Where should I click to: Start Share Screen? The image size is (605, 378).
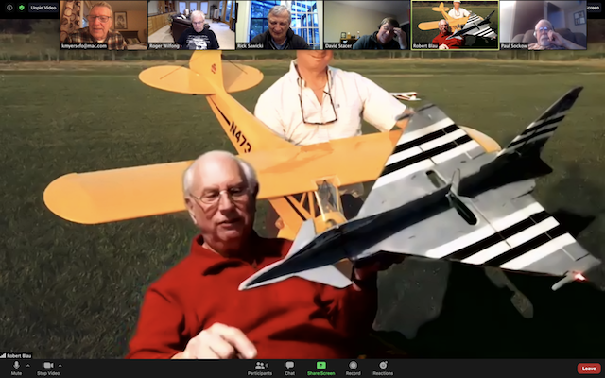click(321, 368)
